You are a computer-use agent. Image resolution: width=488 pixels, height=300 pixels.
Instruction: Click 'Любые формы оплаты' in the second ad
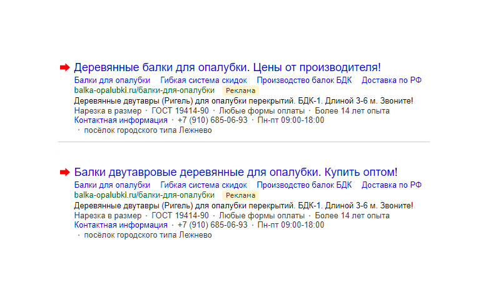click(x=262, y=216)
